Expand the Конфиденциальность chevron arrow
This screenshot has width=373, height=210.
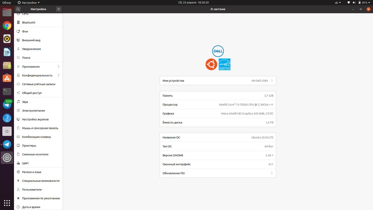coord(59,75)
